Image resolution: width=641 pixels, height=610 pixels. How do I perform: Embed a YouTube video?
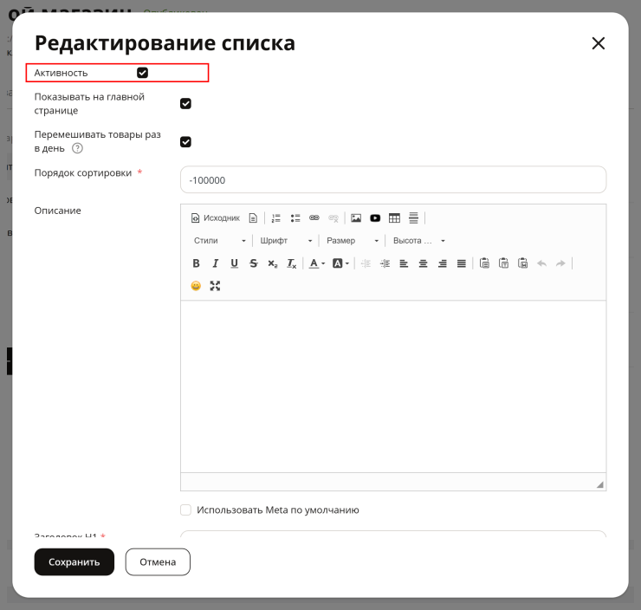point(375,217)
